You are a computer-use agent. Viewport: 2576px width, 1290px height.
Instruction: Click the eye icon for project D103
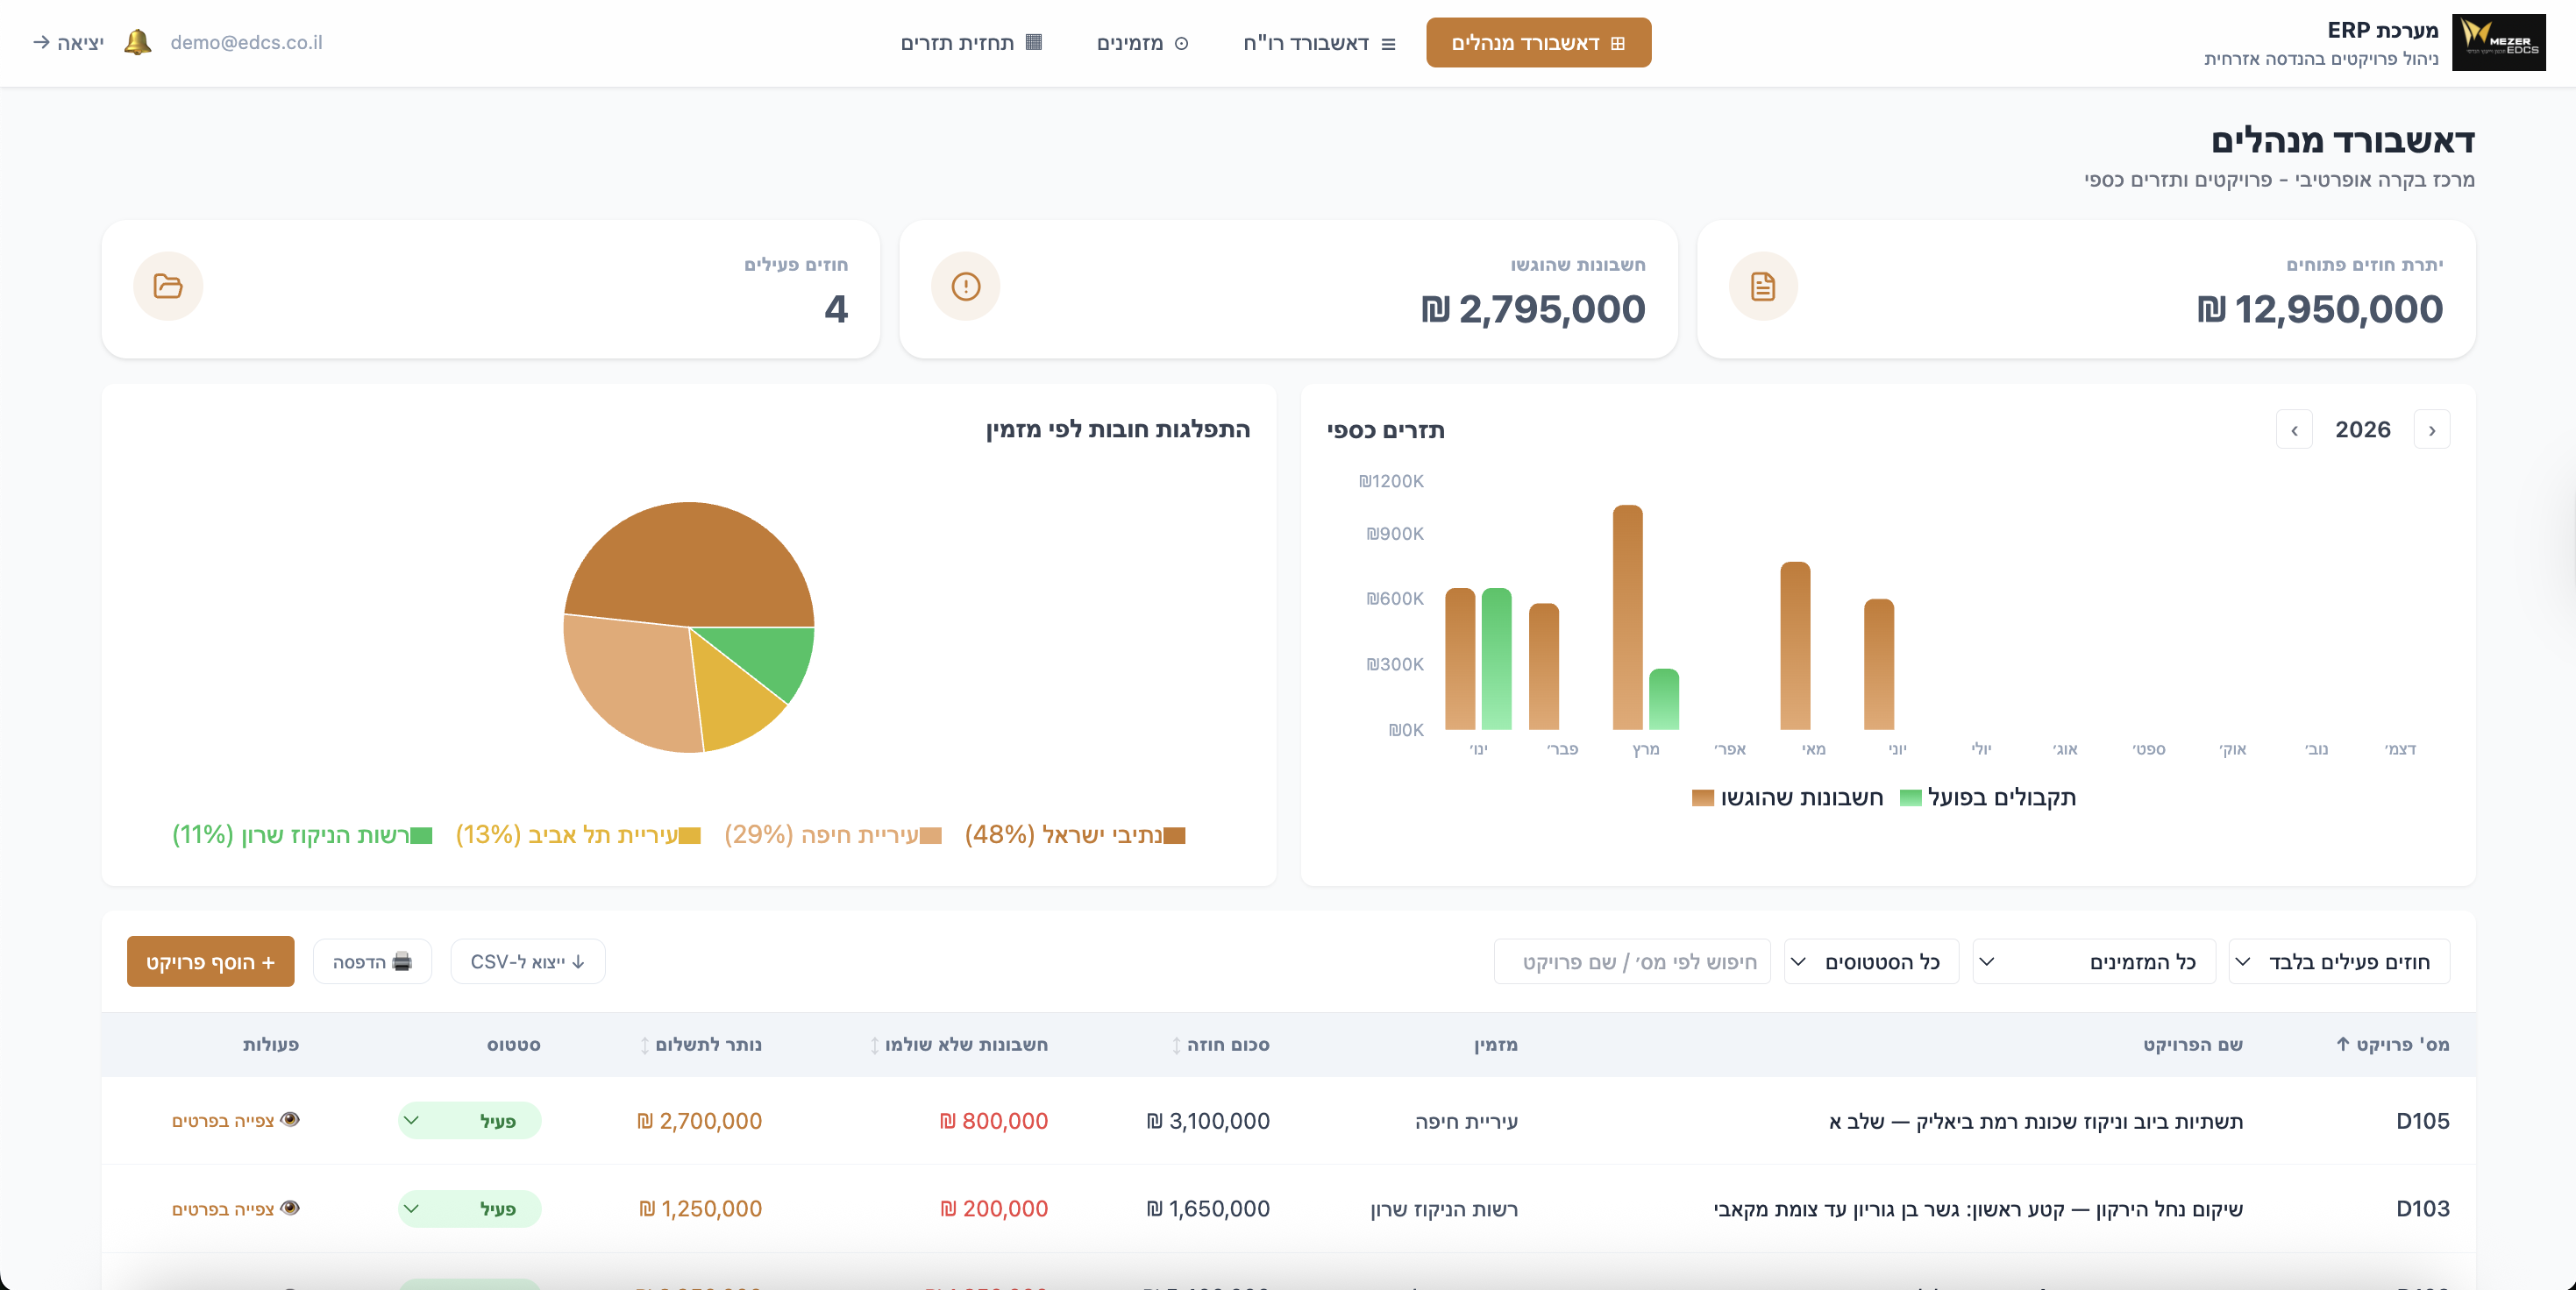pos(290,1207)
